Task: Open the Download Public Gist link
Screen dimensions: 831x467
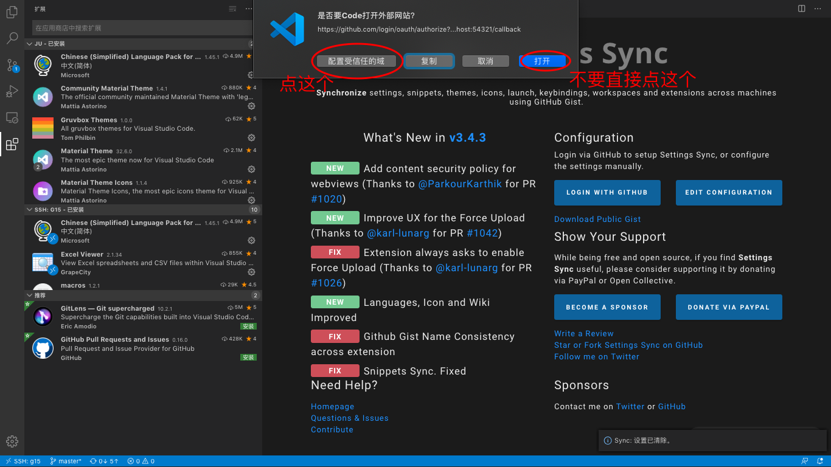Action: pyautogui.click(x=597, y=220)
